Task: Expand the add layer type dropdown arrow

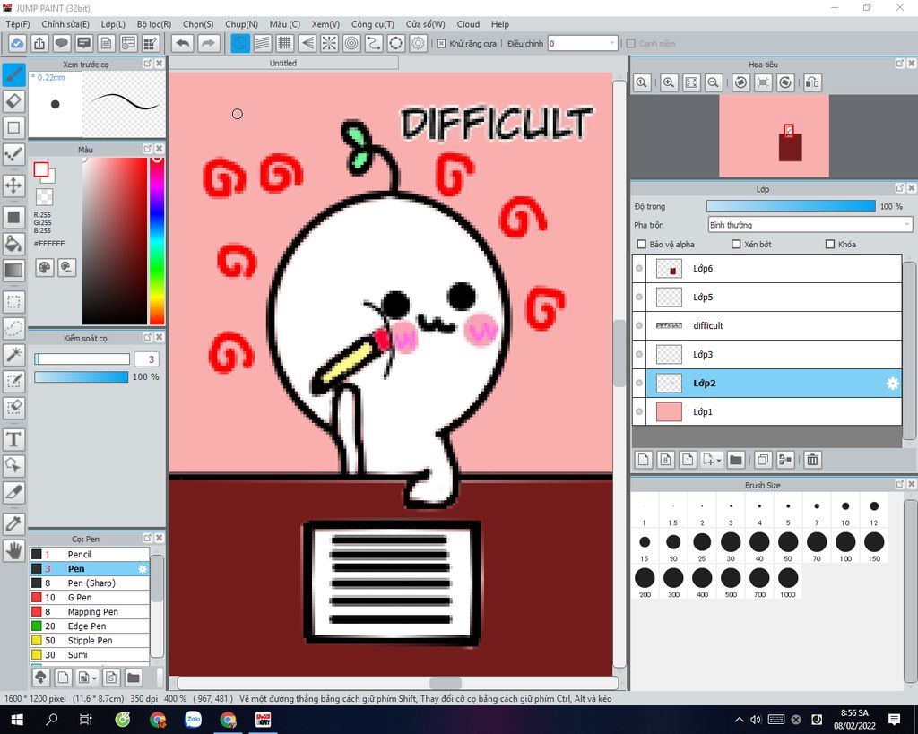Action: 718,460
